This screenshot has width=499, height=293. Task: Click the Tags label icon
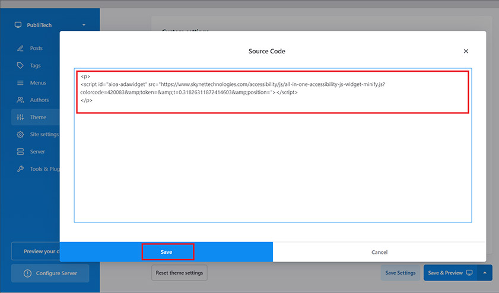(x=20, y=65)
